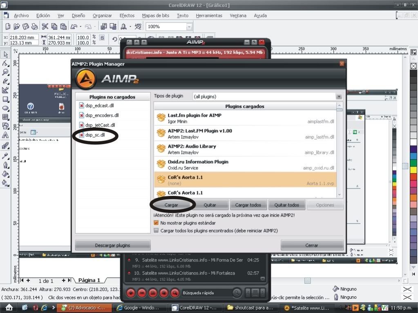Click the home icon on the taskbar

(x=9, y=308)
